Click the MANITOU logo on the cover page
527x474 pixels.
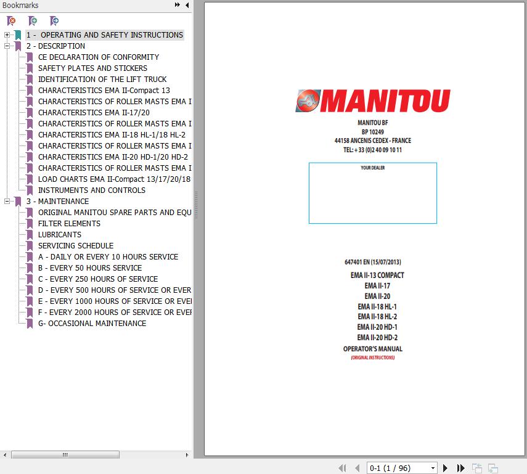[373, 100]
